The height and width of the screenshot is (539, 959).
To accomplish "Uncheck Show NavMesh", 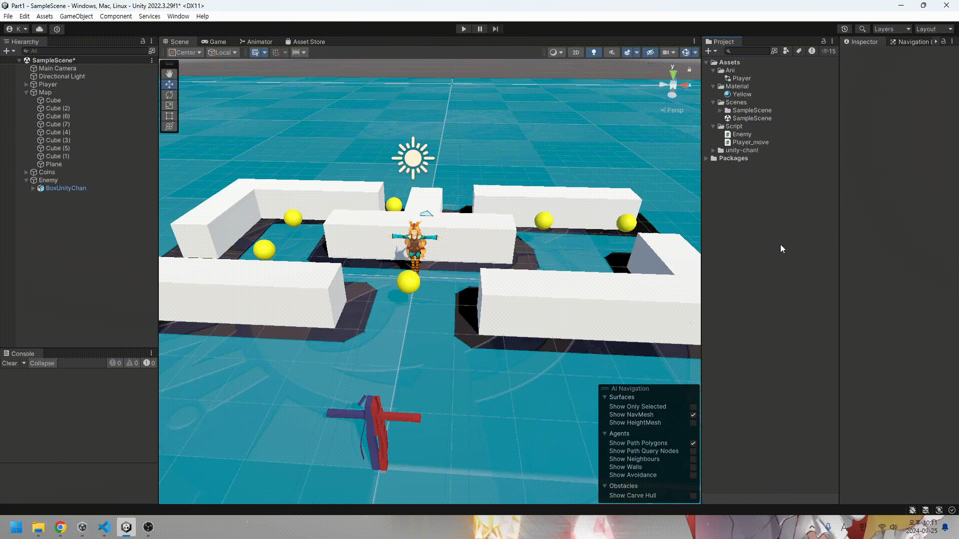I will pyautogui.click(x=693, y=415).
